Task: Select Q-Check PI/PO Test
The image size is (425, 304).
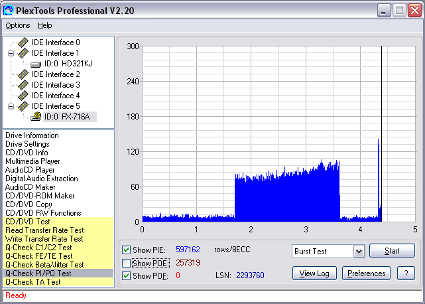Action: coord(58,273)
